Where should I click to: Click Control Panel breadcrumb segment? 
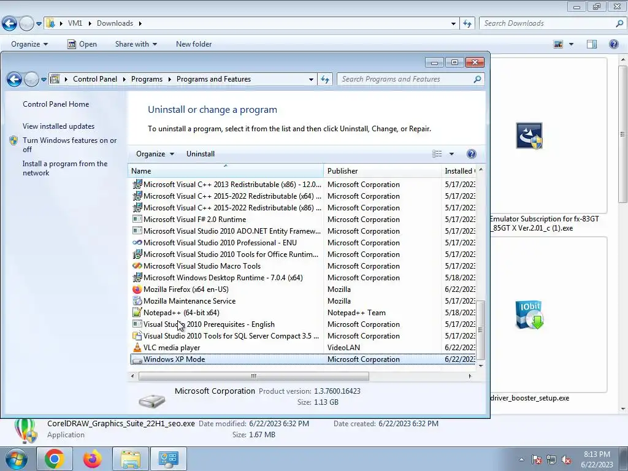tap(95, 79)
